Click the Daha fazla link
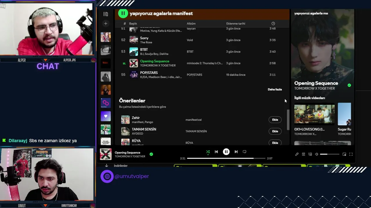The height and width of the screenshot is (208, 371). coord(275,89)
